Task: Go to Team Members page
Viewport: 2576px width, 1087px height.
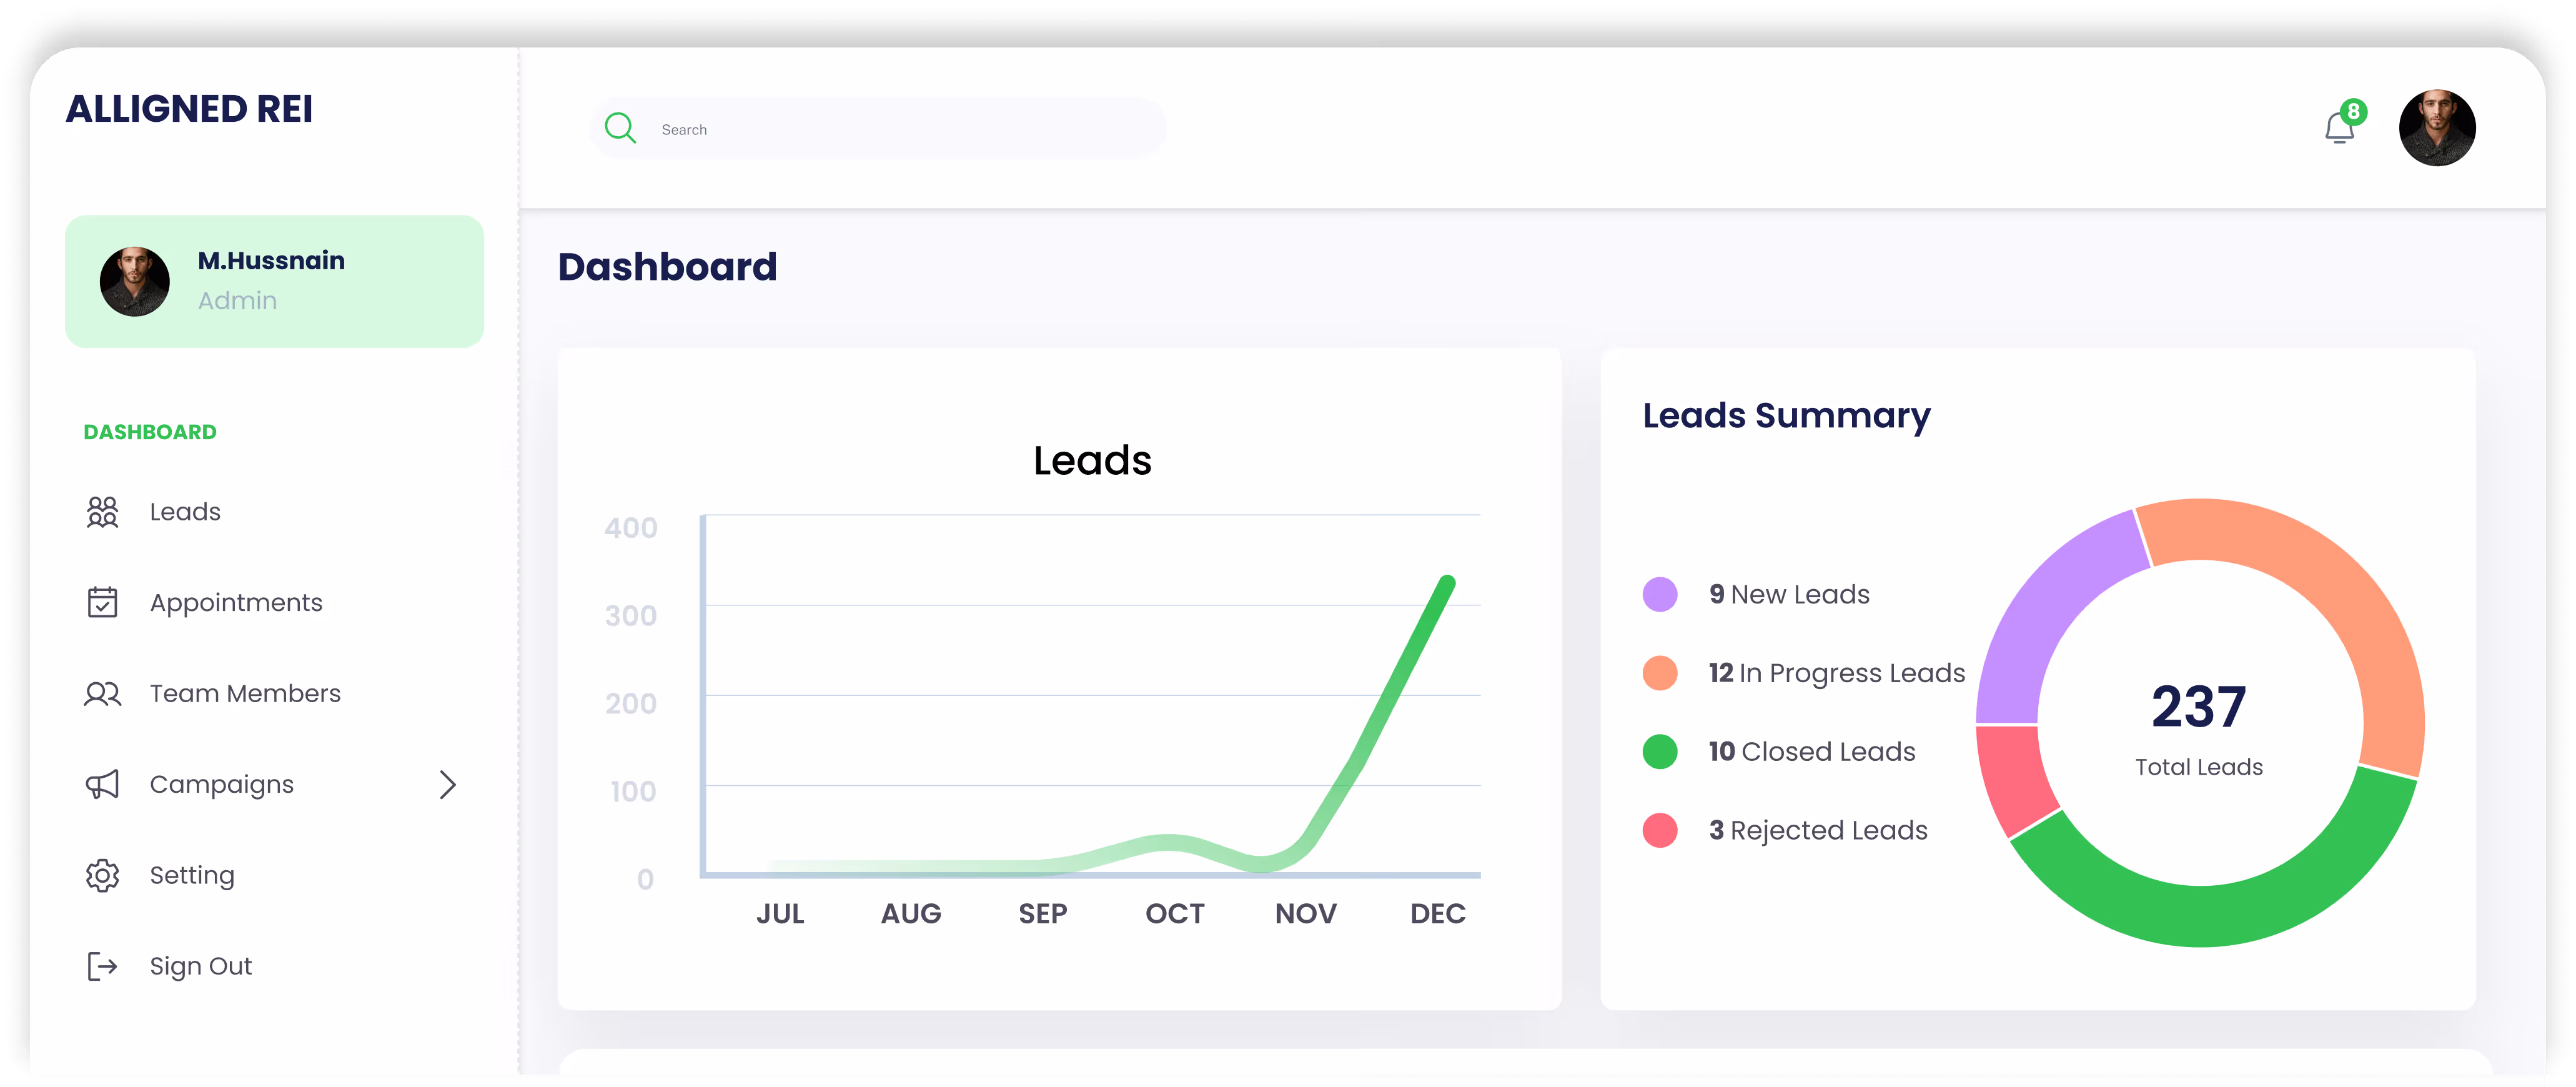Action: pyautogui.click(x=245, y=693)
